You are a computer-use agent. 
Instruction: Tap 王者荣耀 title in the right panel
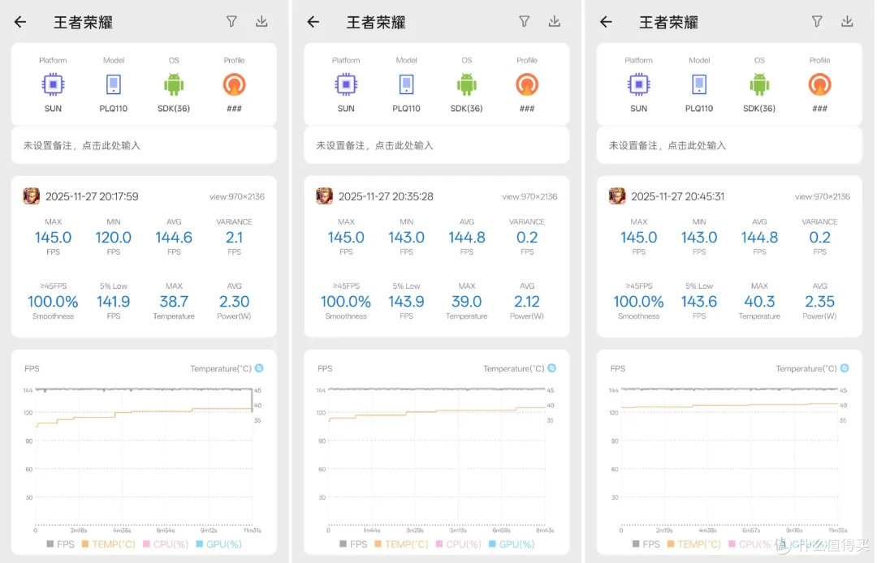pos(669,23)
